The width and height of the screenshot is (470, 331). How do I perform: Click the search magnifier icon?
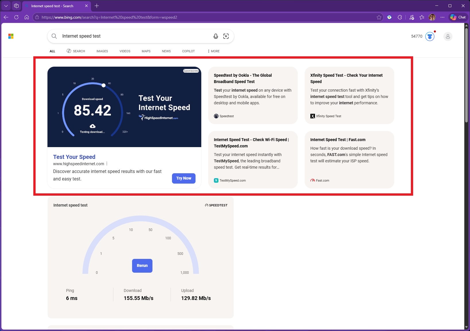click(x=54, y=36)
